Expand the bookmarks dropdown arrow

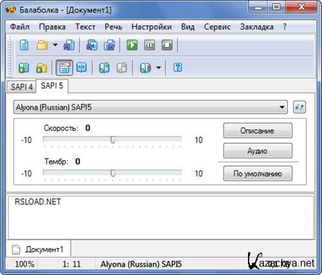158,68
